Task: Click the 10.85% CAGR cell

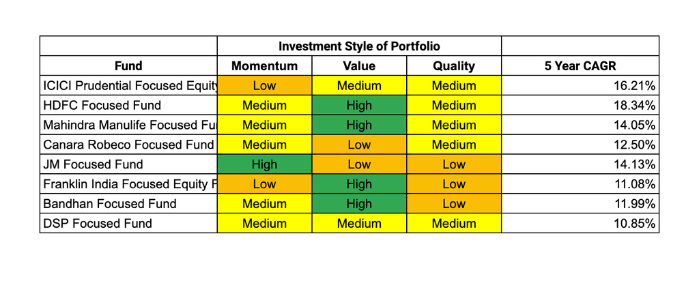Action: click(580, 222)
